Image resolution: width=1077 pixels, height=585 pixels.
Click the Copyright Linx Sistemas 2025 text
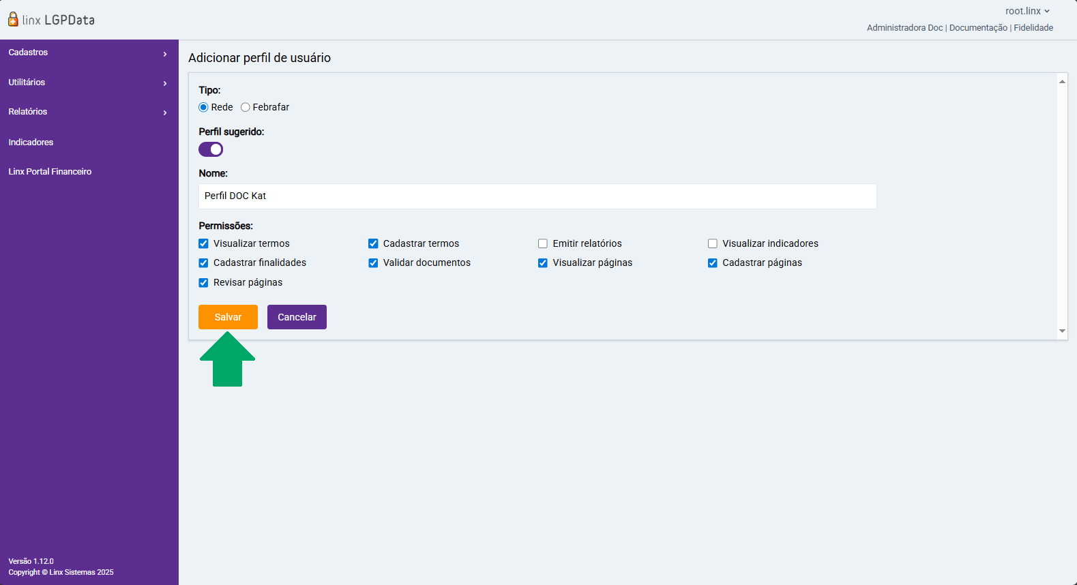[x=61, y=573]
